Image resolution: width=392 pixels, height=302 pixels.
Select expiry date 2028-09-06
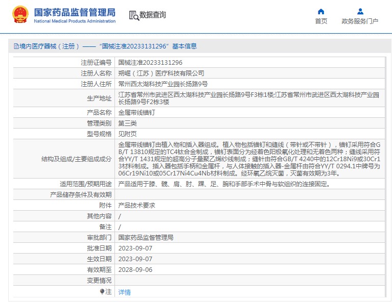(135, 270)
